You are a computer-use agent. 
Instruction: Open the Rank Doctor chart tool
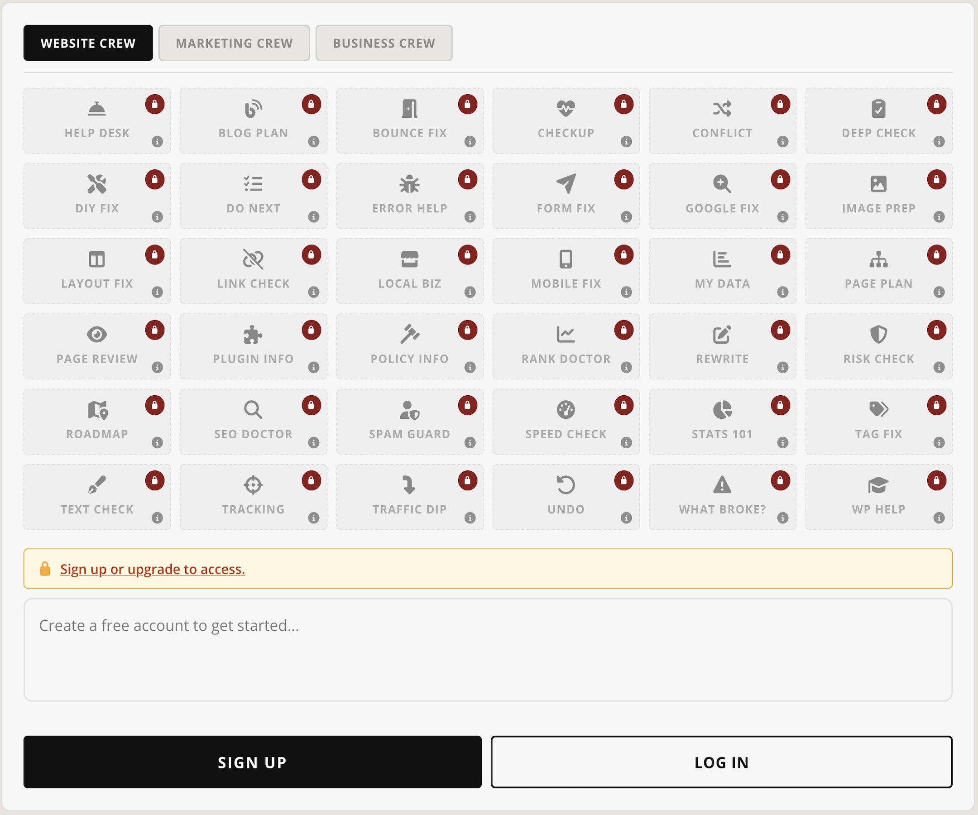pyautogui.click(x=566, y=346)
